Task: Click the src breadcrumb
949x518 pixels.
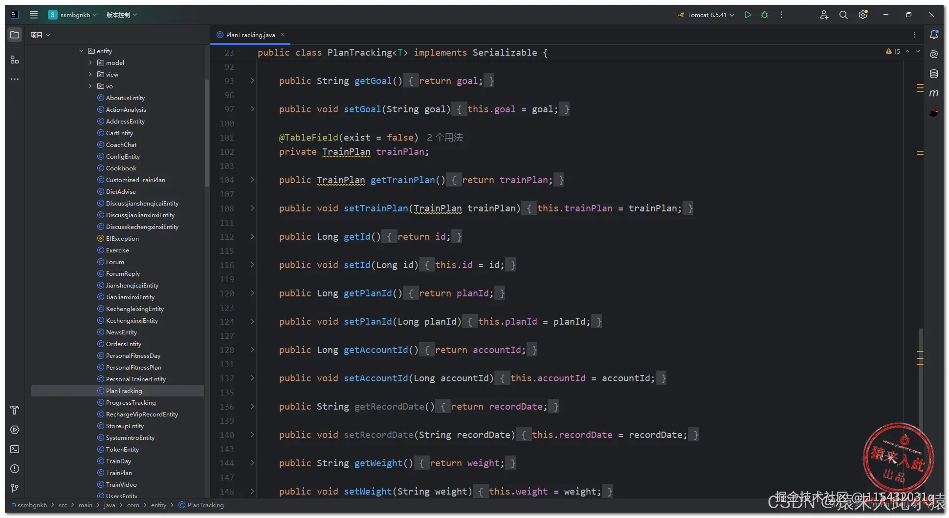Action: coord(63,505)
